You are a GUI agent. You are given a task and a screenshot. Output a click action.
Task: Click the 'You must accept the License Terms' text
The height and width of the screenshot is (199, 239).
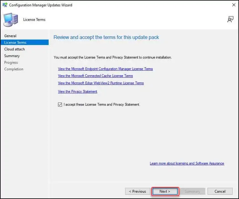point(113,57)
